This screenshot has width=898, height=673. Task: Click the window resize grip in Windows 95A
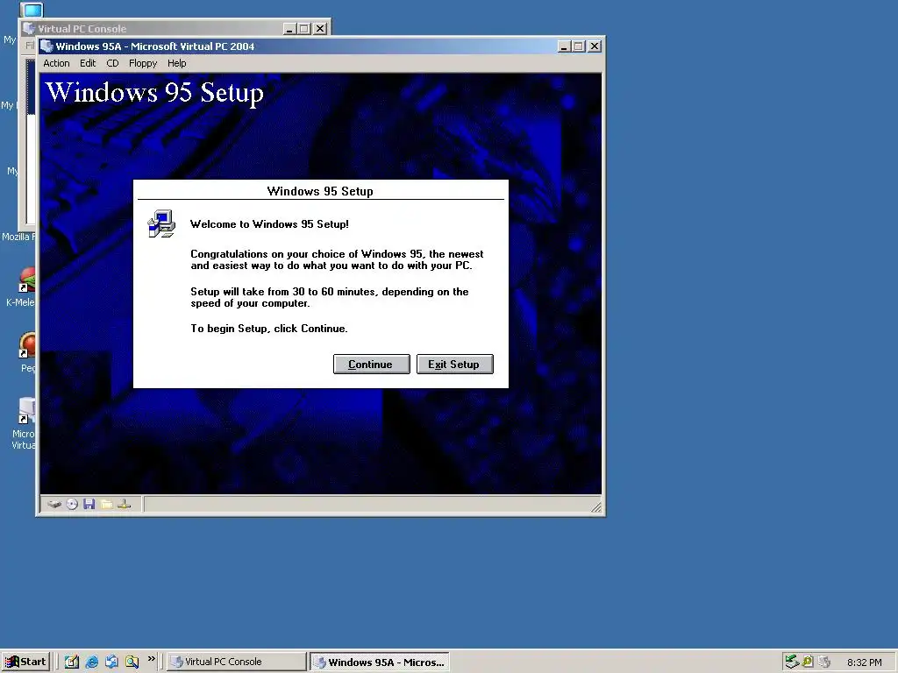595,507
